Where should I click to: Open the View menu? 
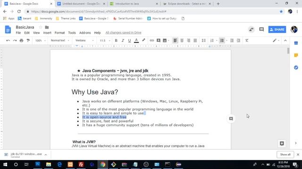(36, 33)
